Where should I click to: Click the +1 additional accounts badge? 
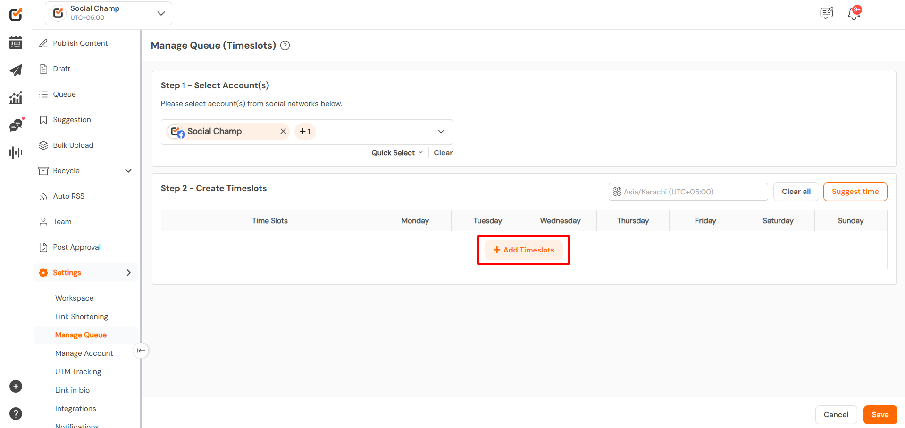click(305, 132)
